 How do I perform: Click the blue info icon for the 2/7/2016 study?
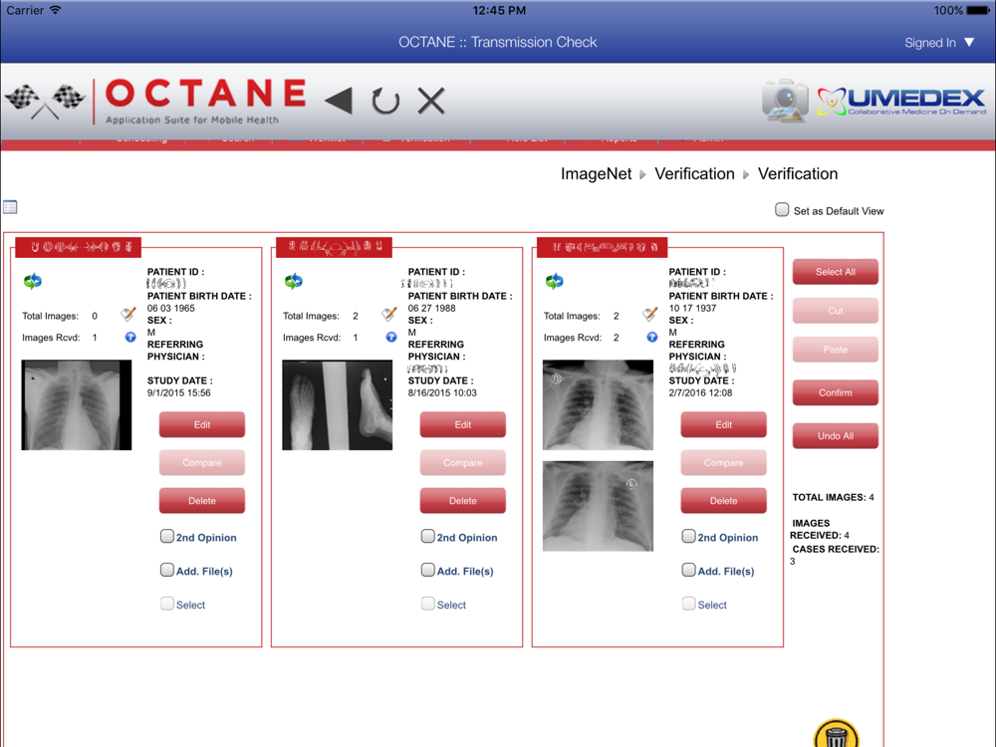pos(652,338)
